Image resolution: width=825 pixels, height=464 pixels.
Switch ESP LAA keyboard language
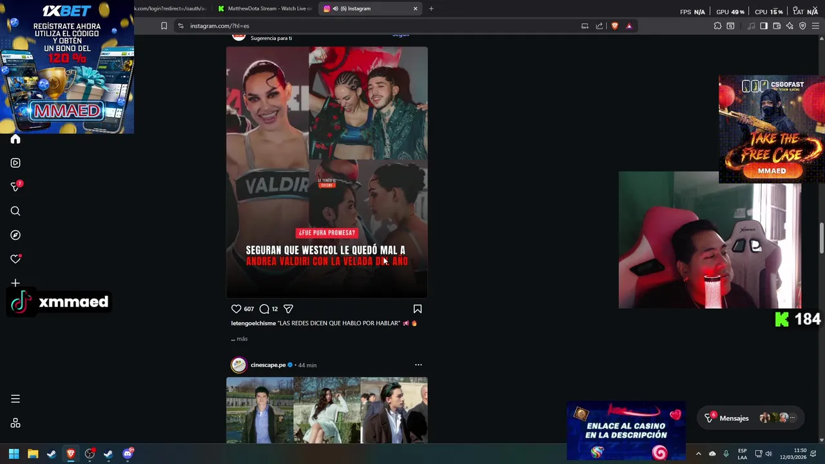pyautogui.click(x=742, y=454)
